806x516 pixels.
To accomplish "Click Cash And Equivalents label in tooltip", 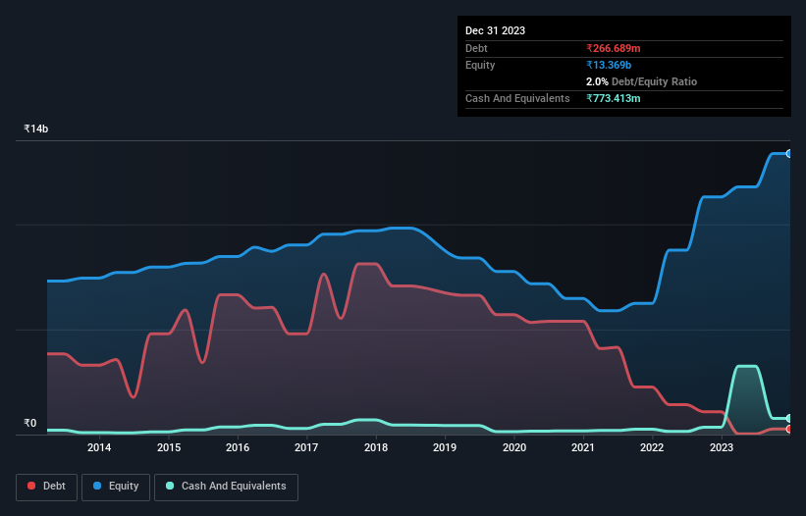I will tap(517, 98).
